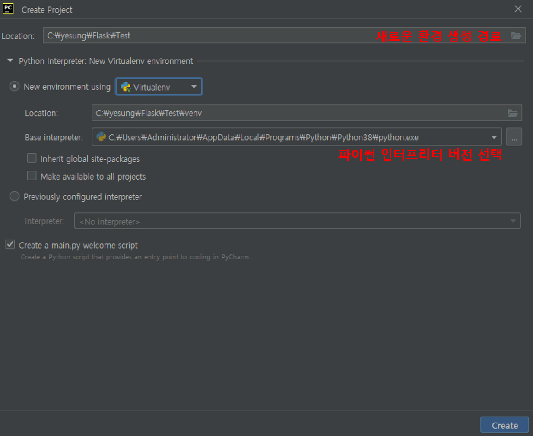Click the project Location path field
This screenshot has height=436, width=533.
tap(284, 35)
